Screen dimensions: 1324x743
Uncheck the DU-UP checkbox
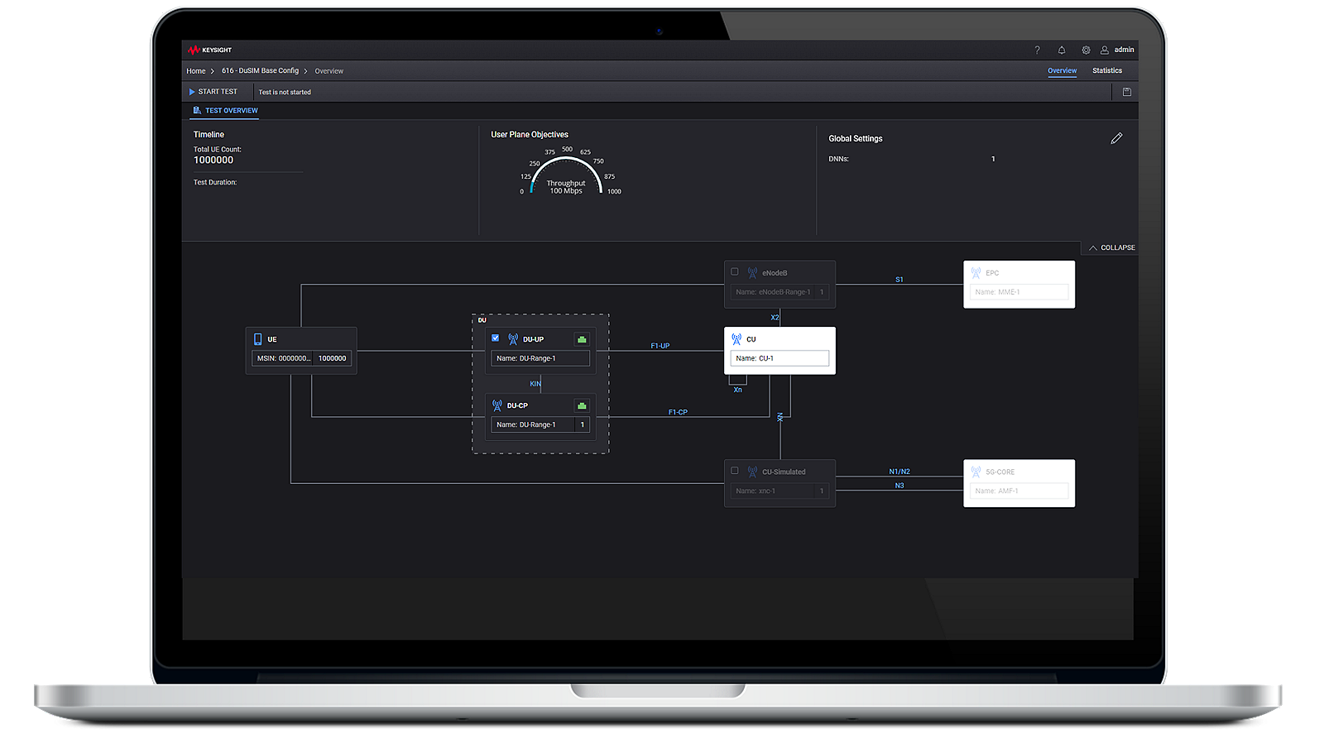coord(495,338)
